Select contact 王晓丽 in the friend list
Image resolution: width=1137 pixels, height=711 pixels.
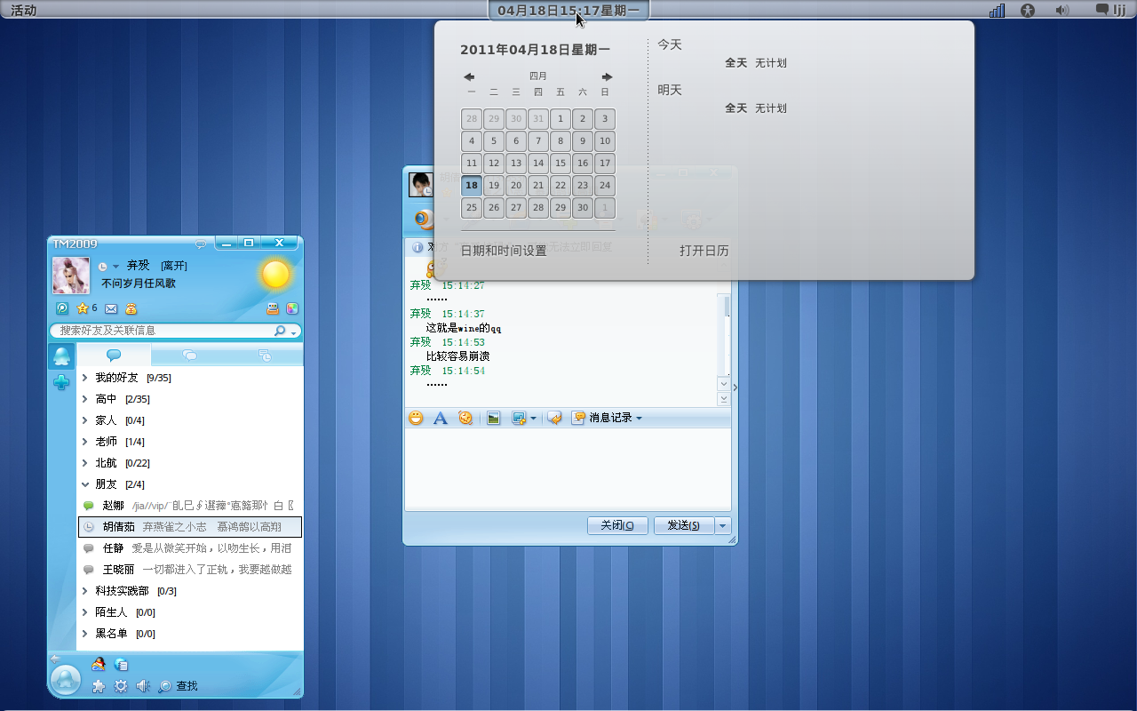point(190,570)
